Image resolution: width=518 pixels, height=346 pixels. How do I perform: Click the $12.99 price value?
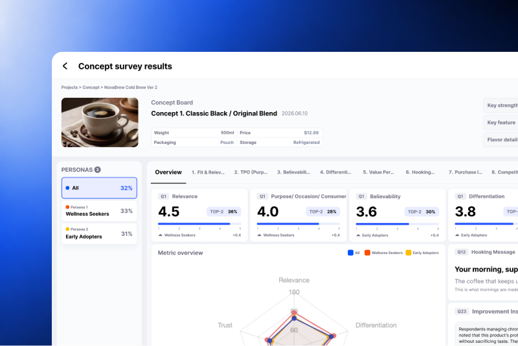coord(311,133)
